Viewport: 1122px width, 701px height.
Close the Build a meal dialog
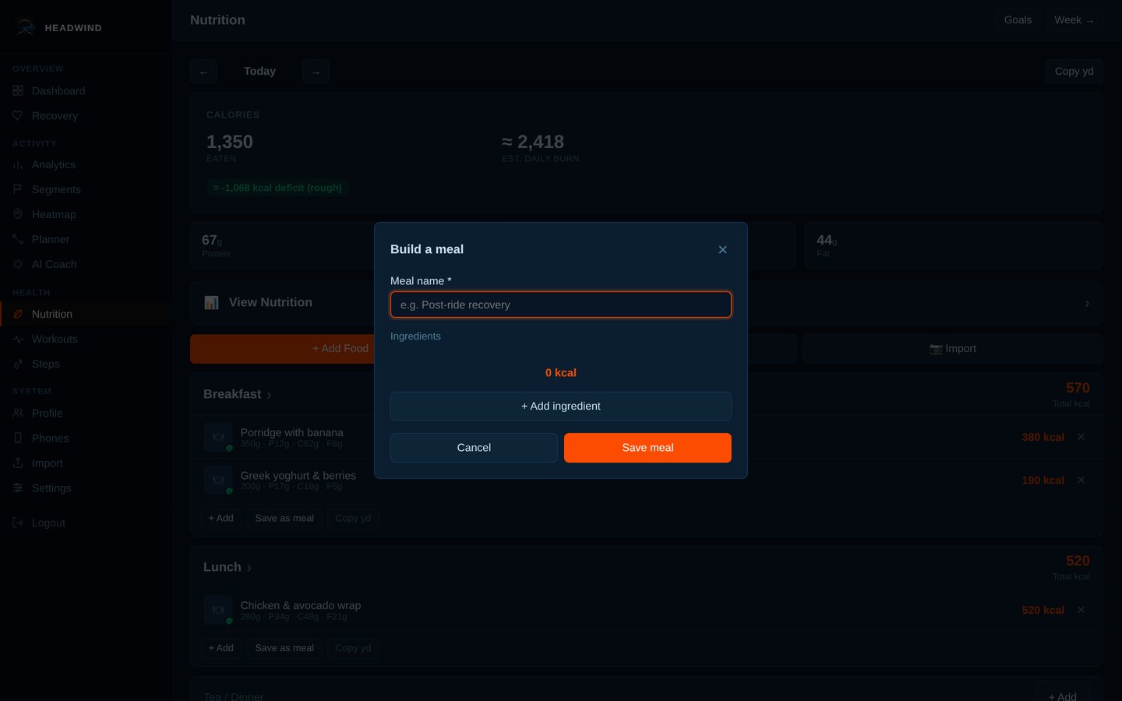click(722, 250)
